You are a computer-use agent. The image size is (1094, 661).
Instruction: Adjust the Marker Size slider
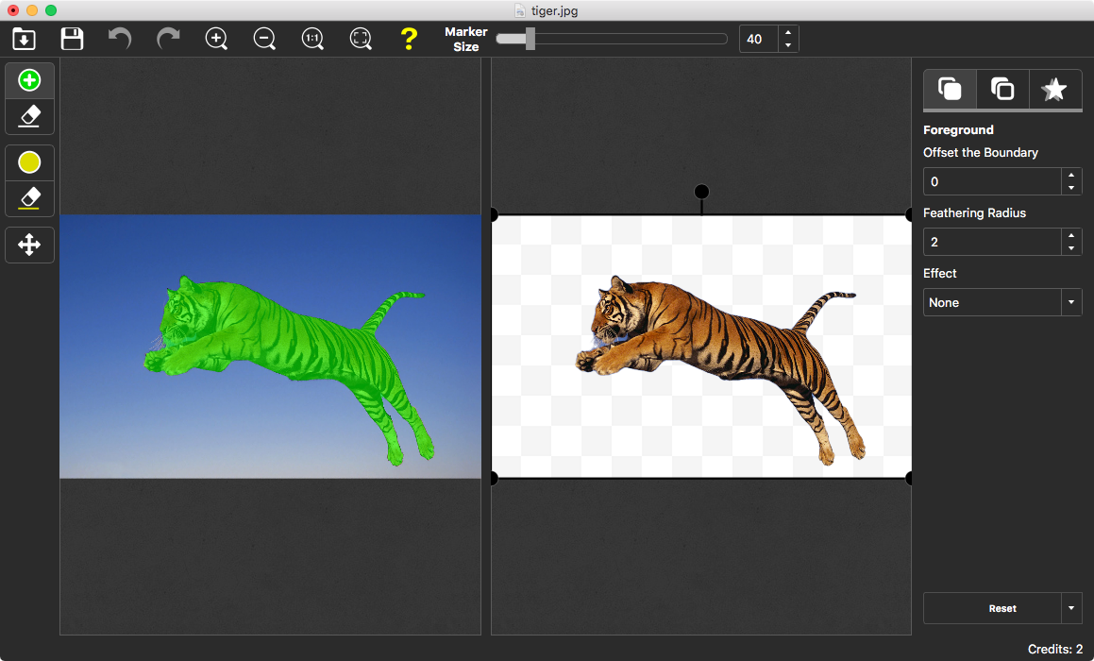530,39
